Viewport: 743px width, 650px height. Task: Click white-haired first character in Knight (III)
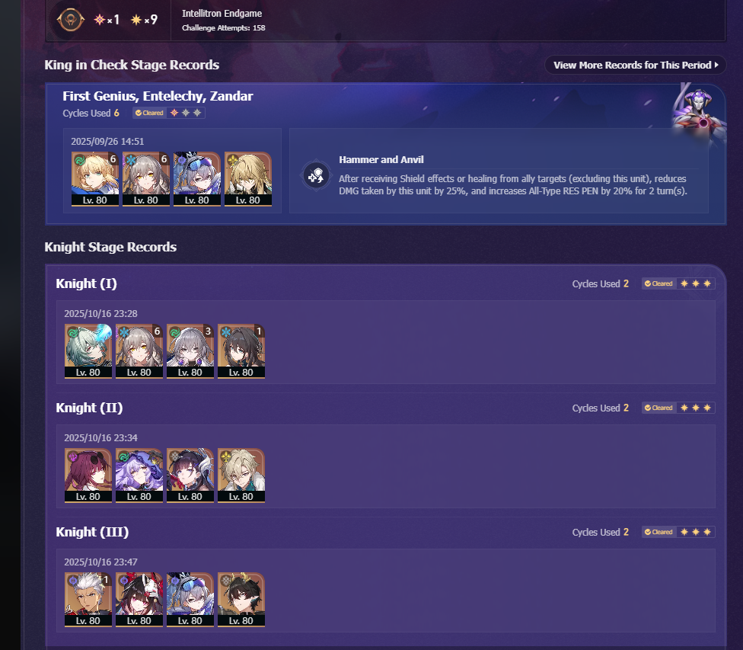pyautogui.click(x=88, y=600)
